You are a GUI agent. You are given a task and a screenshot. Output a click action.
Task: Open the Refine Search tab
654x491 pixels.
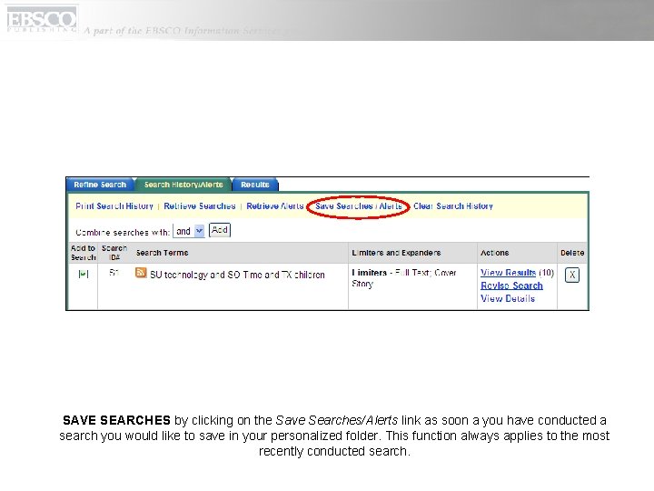point(100,185)
